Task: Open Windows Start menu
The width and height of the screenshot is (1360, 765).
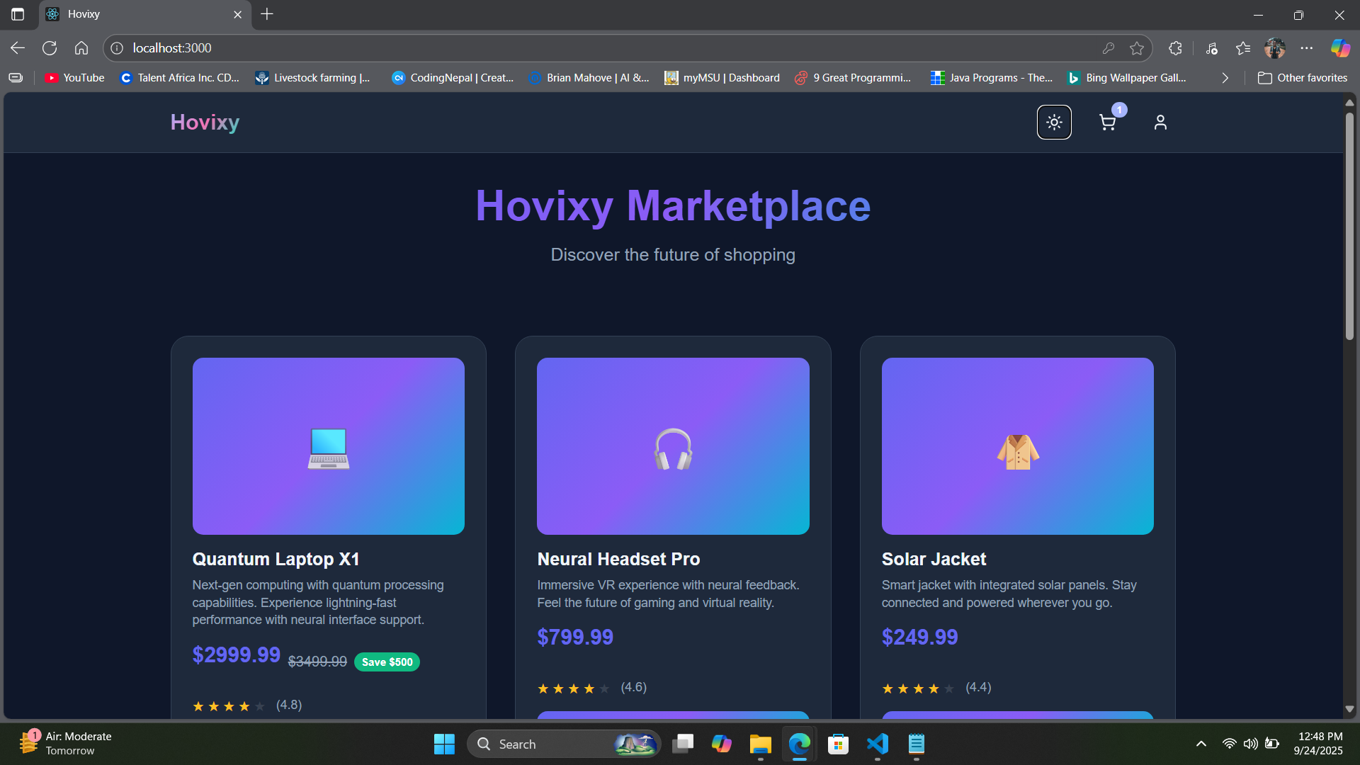Action: (444, 744)
